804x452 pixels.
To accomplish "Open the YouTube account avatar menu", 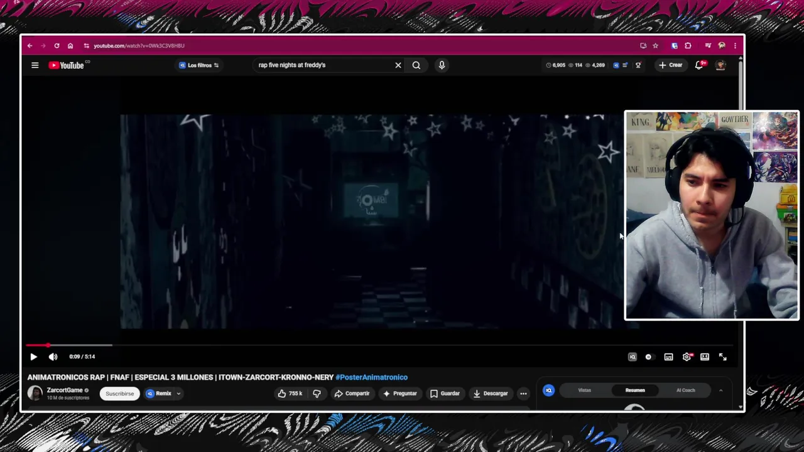I will tap(720, 65).
